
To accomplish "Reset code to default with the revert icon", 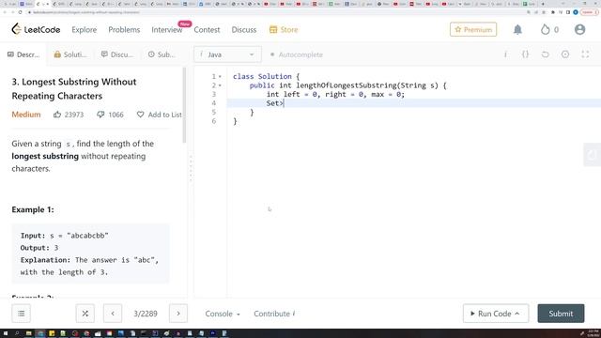I will tap(545, 54).
